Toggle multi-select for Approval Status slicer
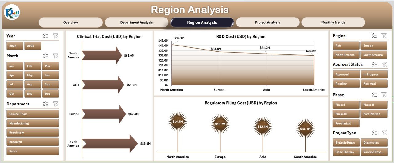The width and height of the screenshot is (394, 163). point(374,64)
